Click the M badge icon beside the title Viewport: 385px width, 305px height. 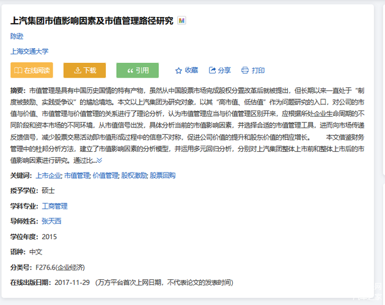(182, 21)
